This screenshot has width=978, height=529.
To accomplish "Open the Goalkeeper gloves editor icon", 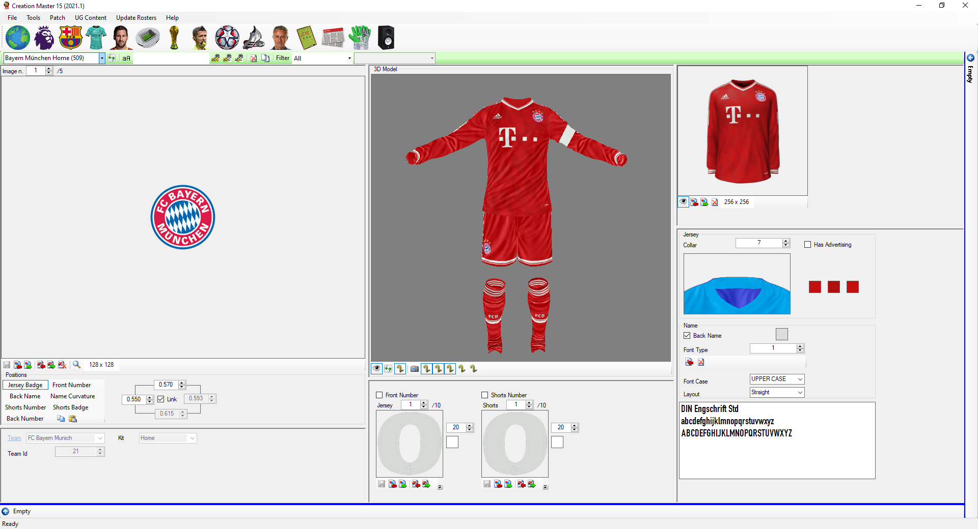I will (360, 38).
